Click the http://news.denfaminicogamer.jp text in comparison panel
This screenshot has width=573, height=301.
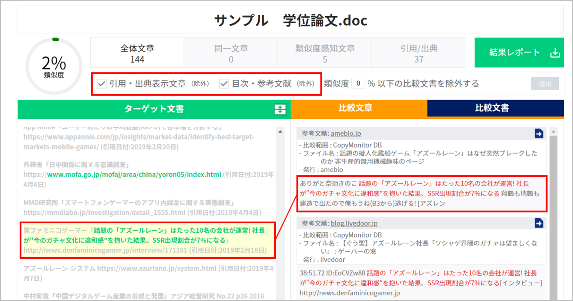(350, 293)
